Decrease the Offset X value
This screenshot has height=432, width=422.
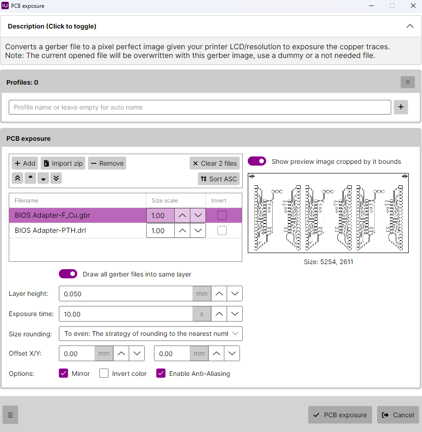(x=137, y=353)
